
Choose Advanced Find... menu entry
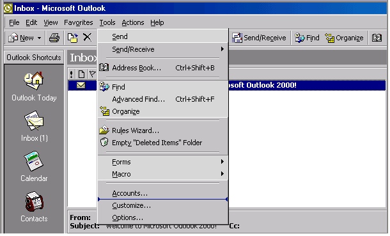(163, 99)
